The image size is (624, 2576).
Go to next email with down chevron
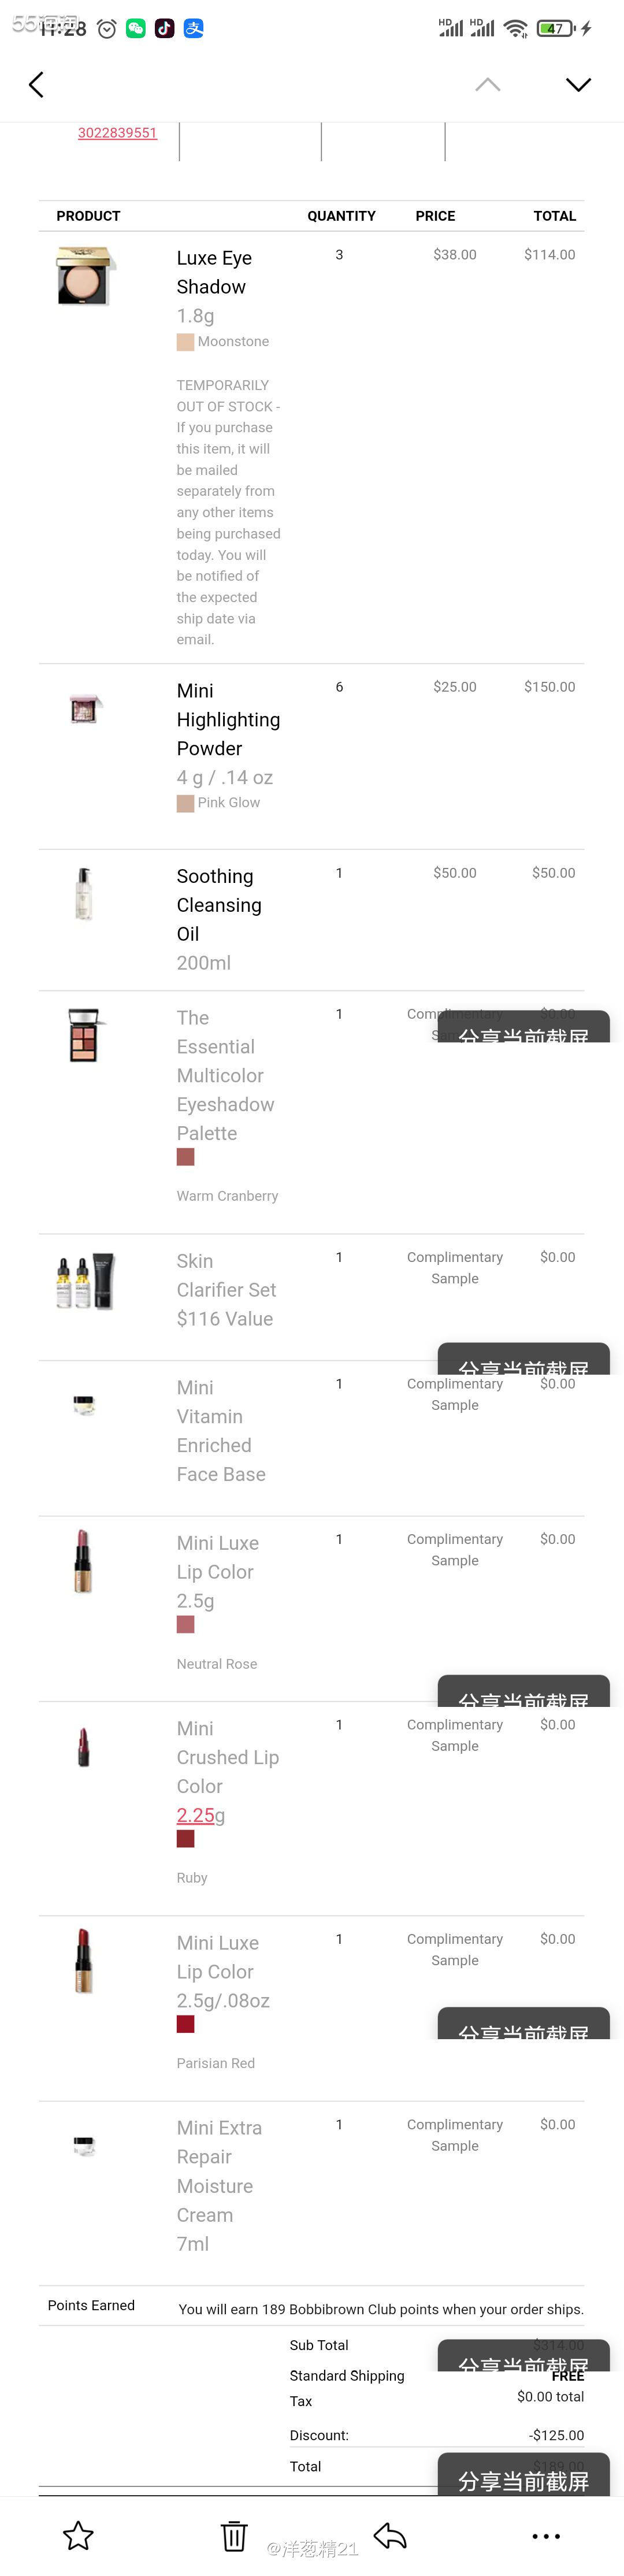coord(578,85)
